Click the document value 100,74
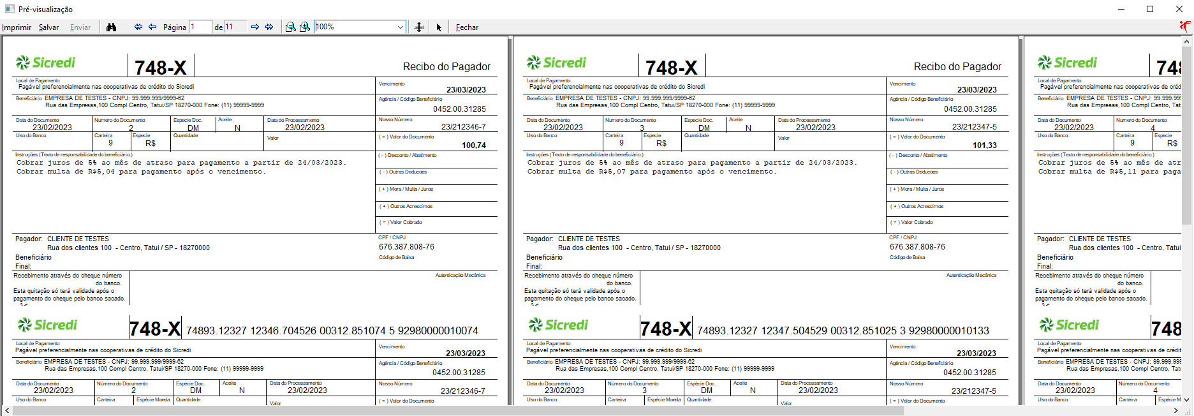This screenshot has width=1194, height=416. (x=474, y=145)
